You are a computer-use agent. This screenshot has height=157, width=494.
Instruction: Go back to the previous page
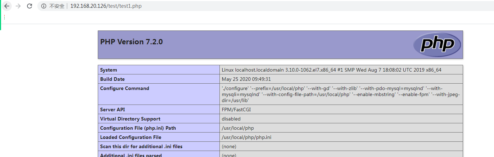click(x=7, y=6)
